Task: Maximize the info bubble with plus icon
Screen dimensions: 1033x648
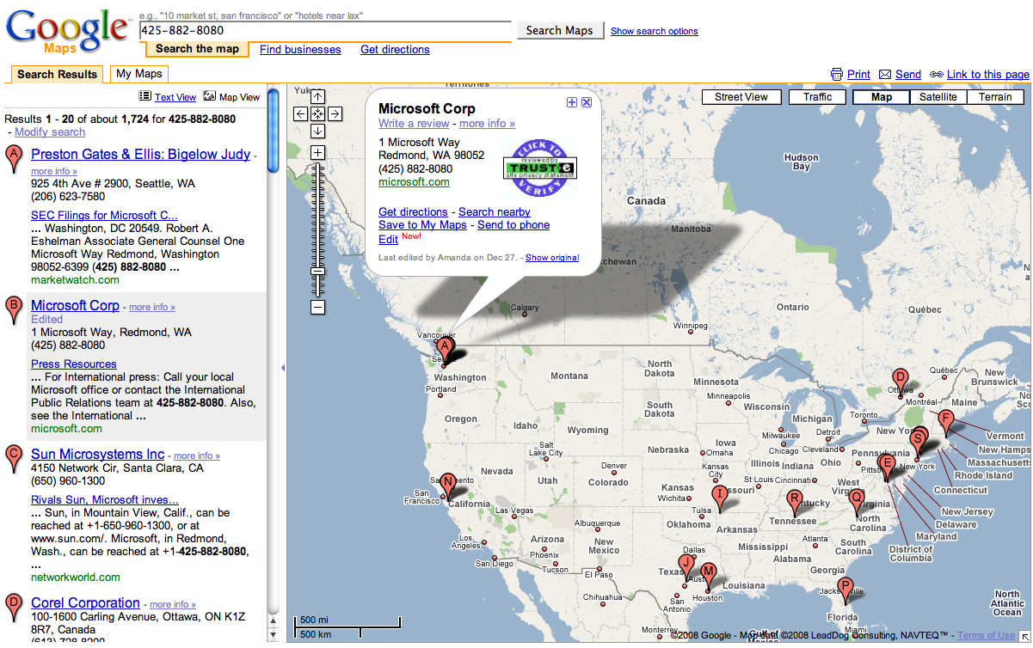Action: pos(571,102)
